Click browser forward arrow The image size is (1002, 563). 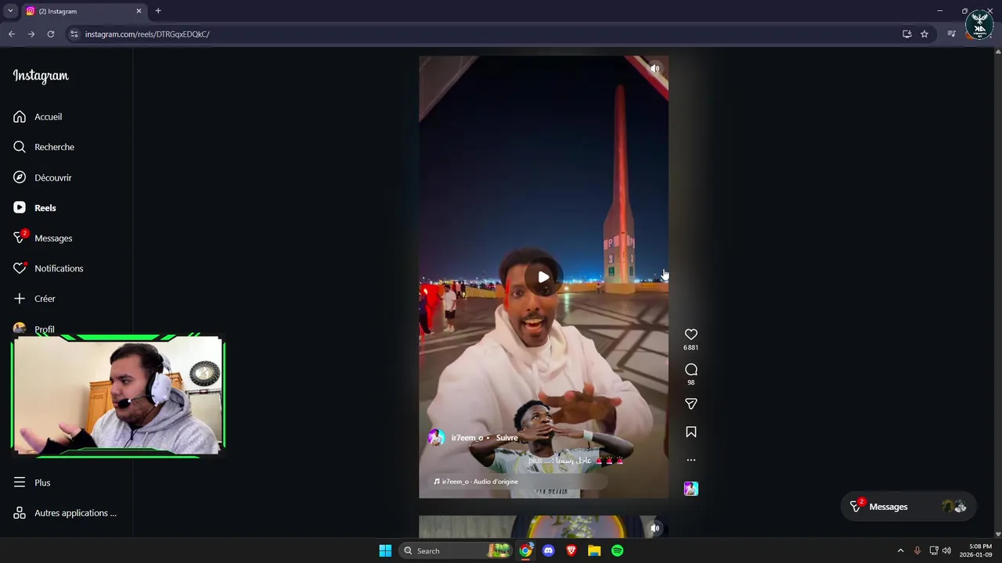tap(31, 34)
